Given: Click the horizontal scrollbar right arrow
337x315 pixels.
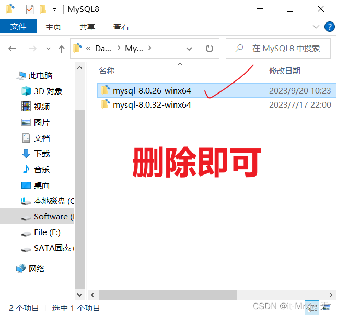Looking at the screenshot, I should pyautogui.click(x=331, y=295).
